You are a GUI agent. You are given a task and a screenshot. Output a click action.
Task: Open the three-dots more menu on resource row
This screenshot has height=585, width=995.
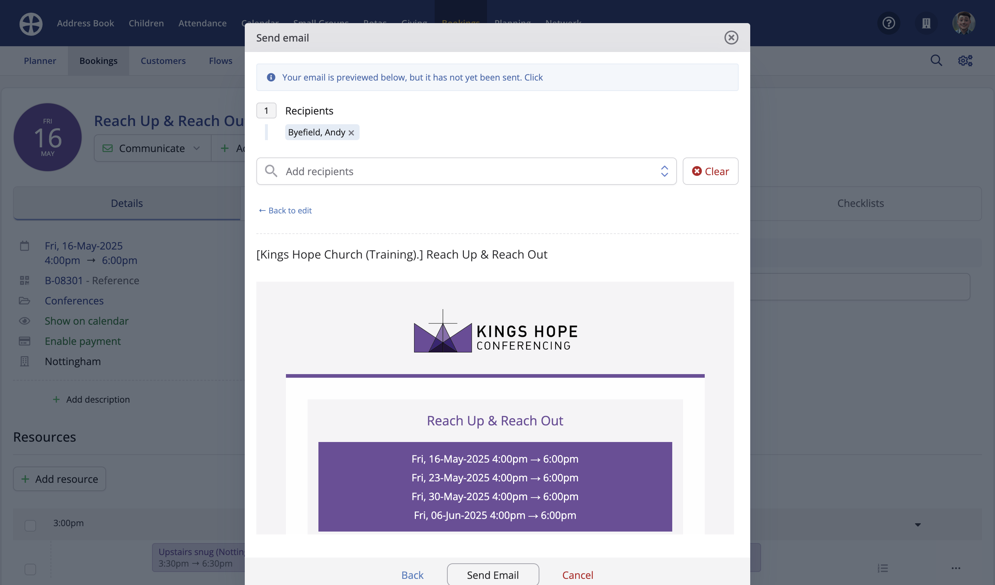(x=956, y=568)
